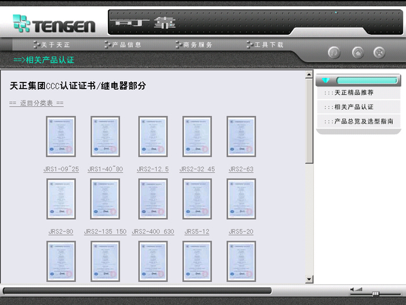Image resolution: width=406 pixels, height=305 pixels.
Task: Open the JRS2-63 certificate link
Action: tap(241, 169)
